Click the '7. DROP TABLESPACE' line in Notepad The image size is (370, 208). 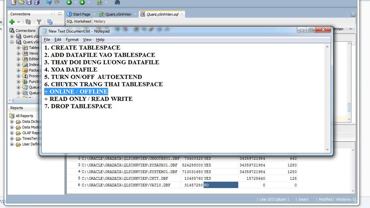78,106
